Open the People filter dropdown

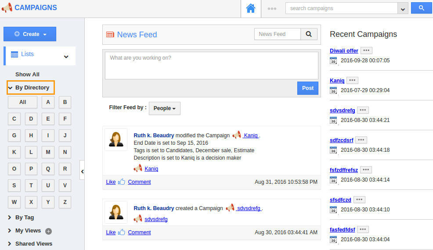pos(165,108)
